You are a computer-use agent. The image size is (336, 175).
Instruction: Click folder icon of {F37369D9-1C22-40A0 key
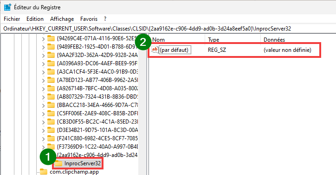point(51,147)
